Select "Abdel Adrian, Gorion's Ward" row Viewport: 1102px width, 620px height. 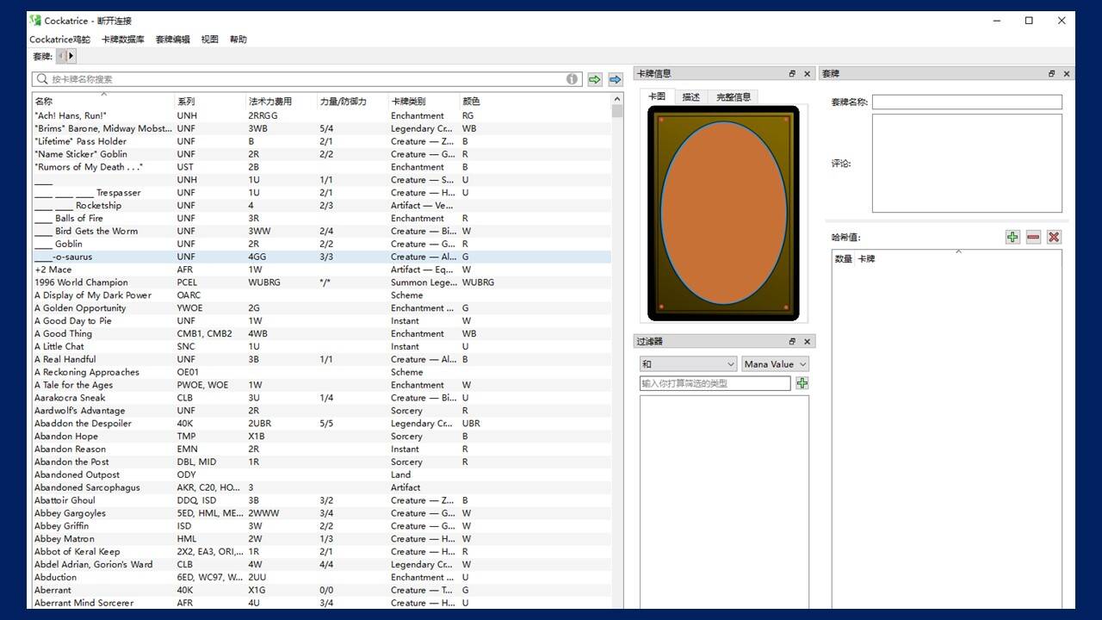point(321,565)
